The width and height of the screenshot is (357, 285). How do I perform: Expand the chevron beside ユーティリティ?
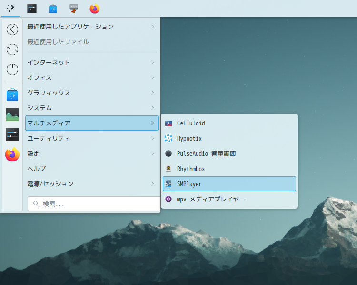[x=153, y=138]
